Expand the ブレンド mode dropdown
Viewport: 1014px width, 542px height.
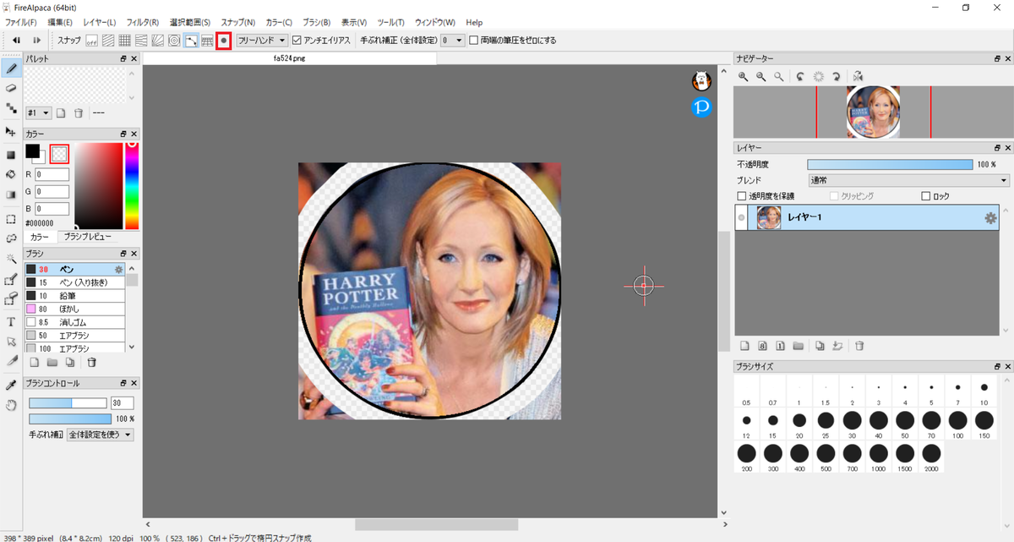click(908, 180)
